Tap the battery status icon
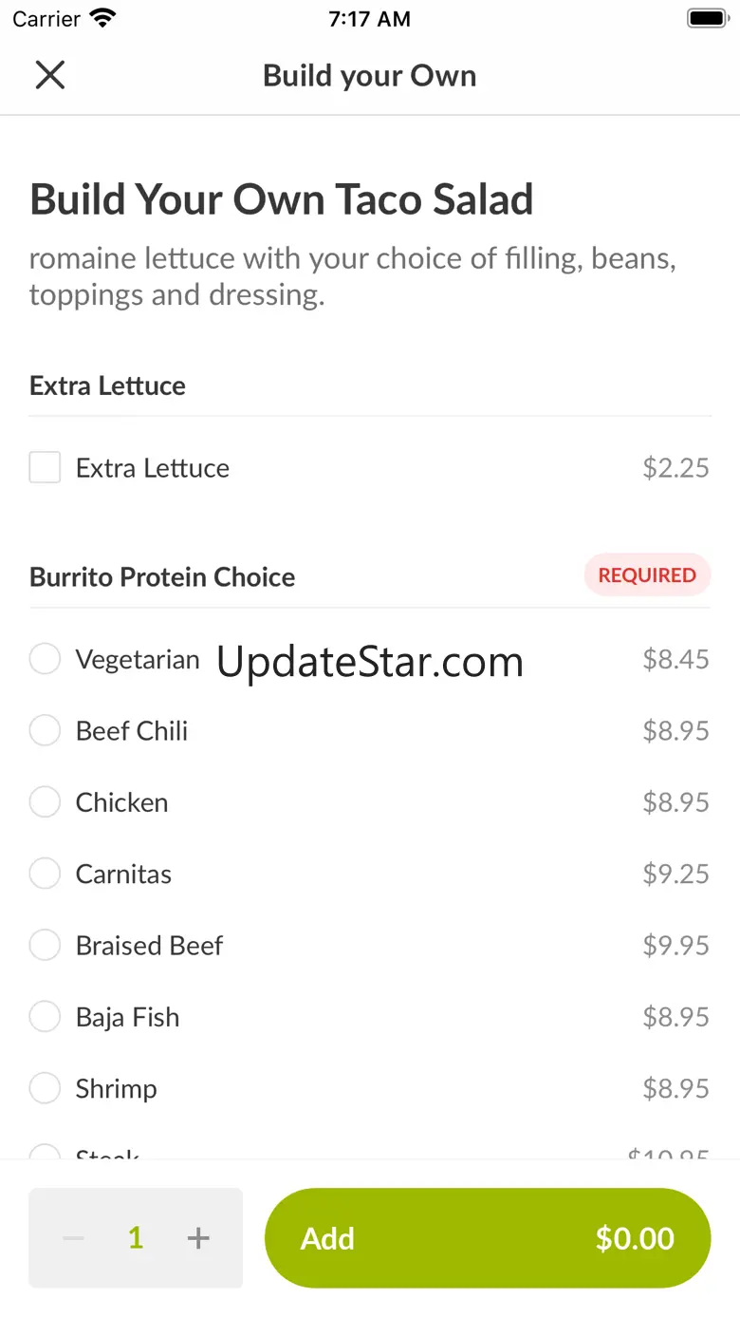 (x=707, y=19)
